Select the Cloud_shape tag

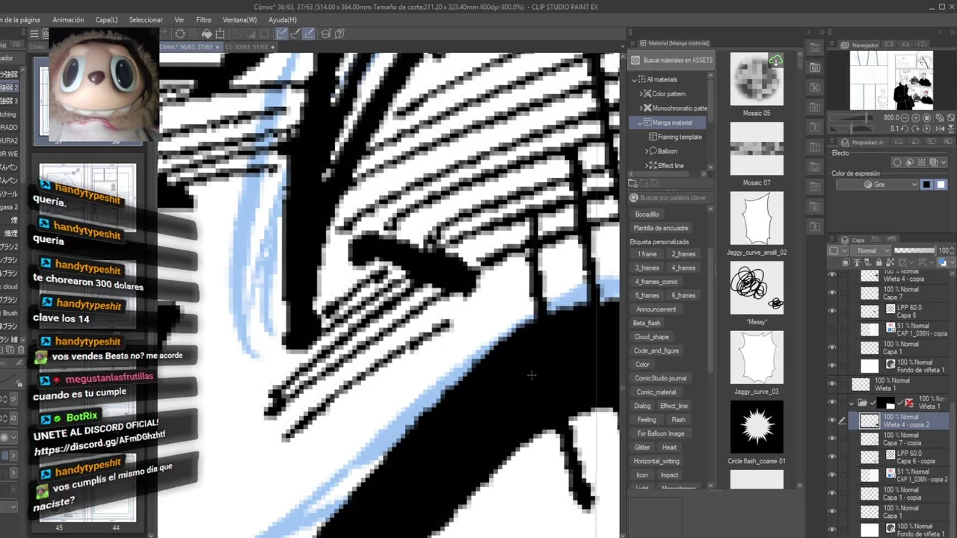point(651,337)
